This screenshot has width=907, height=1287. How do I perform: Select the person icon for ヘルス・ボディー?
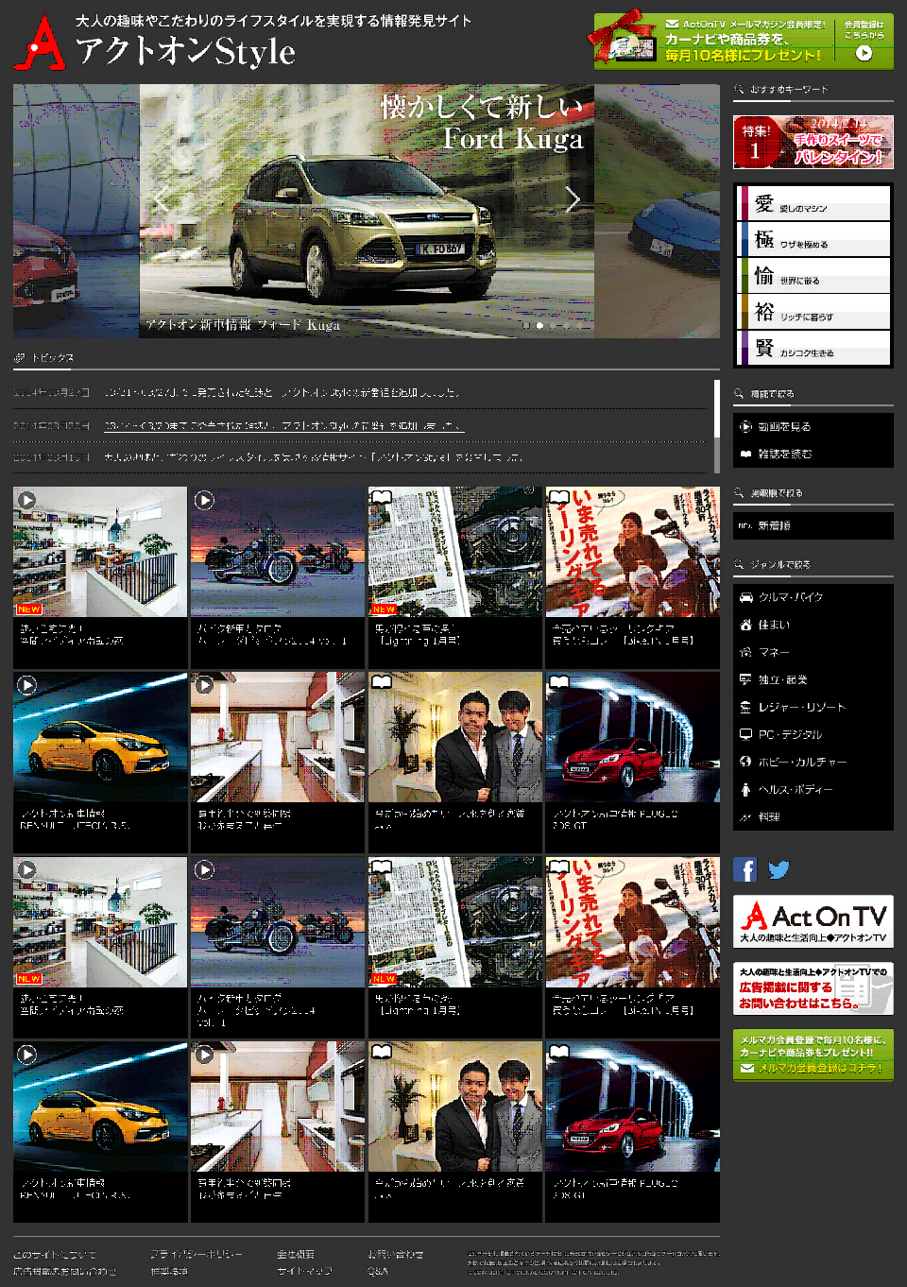pos(745,789)
